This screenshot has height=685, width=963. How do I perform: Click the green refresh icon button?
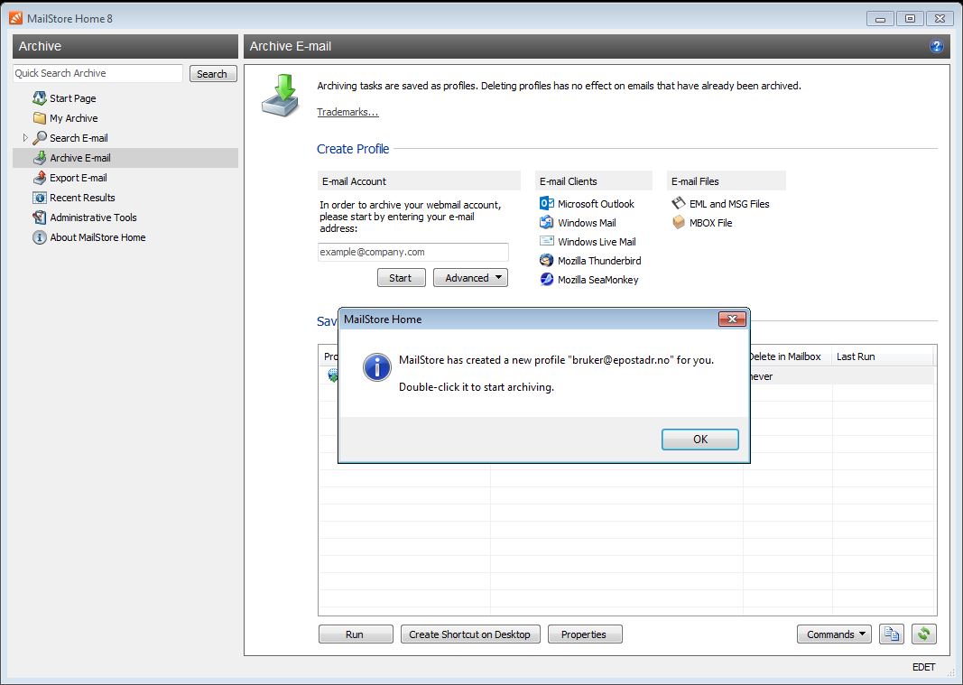923,634
